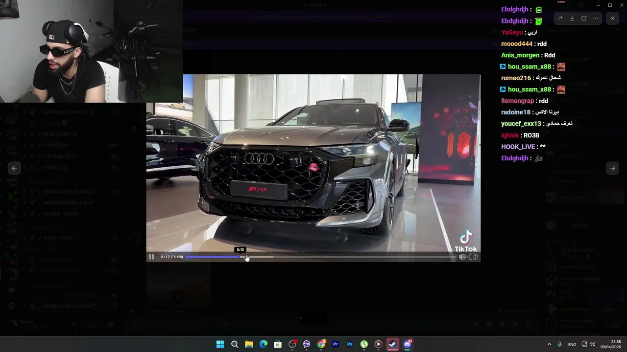Click chat username radoine18

coord(516,112)
